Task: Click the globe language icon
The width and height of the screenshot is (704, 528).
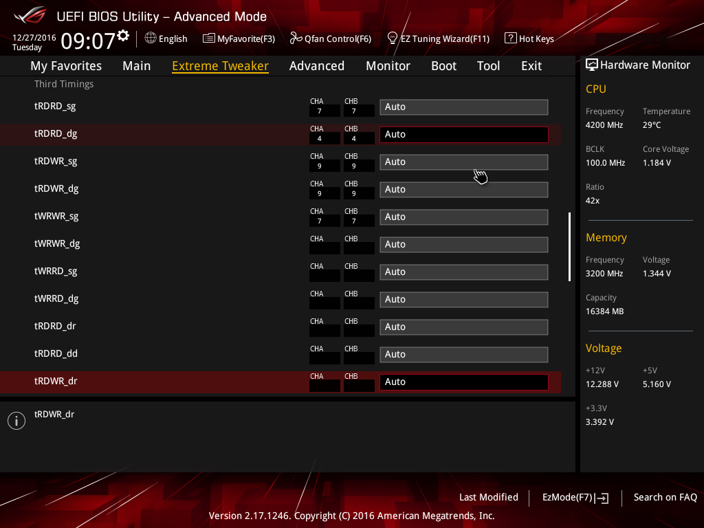Action: 151,38
